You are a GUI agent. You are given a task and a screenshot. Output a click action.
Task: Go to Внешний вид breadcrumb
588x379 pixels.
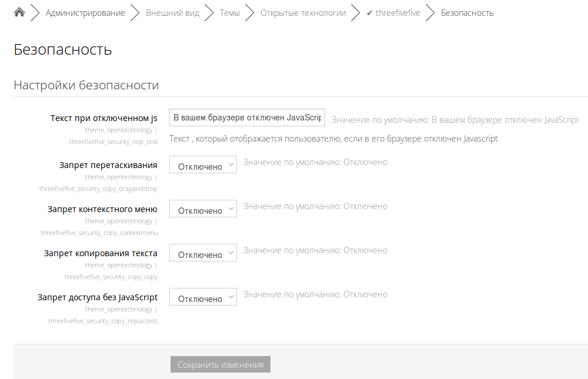(172, 13)
